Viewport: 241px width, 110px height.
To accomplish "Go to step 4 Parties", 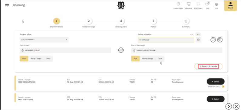I will tap(153, 21).
